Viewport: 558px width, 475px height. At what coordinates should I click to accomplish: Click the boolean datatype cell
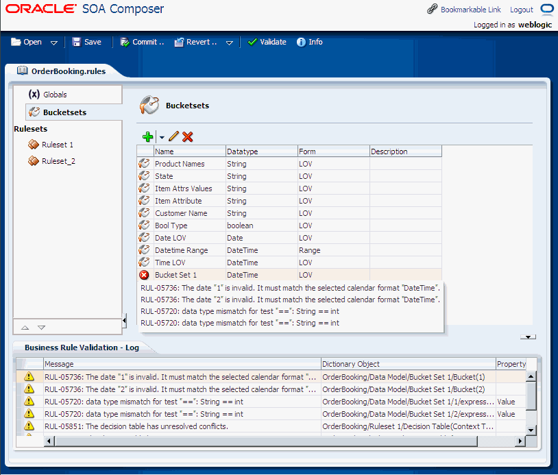pyautogui.click(x=262, y=226)
